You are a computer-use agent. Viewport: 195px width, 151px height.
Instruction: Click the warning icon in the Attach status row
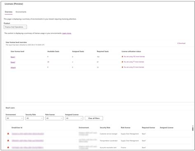122,67
